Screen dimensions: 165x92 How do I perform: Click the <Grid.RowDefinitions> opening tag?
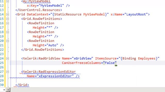click(x=42, y=19)
